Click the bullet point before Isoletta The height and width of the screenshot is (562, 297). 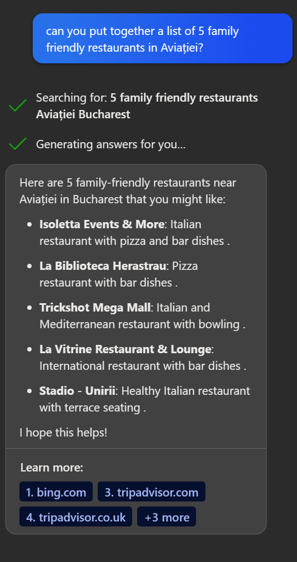pyautogui.click(x=30, y=225)
